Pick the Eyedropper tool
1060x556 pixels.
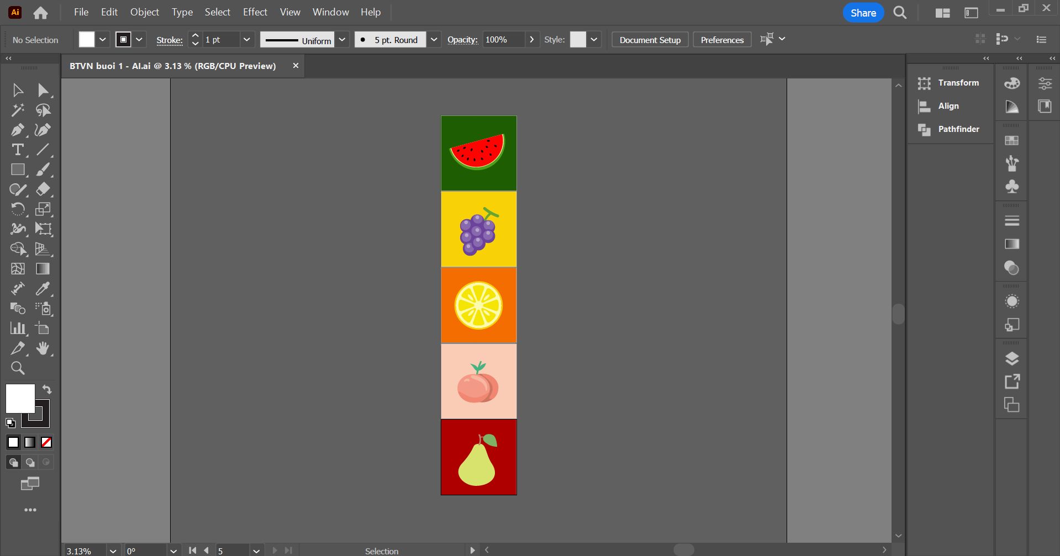pos(43,289)
